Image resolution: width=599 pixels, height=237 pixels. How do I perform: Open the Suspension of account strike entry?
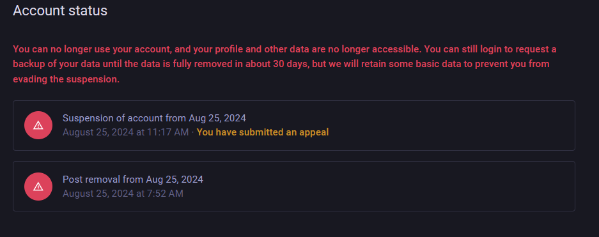tap(294, 126)
